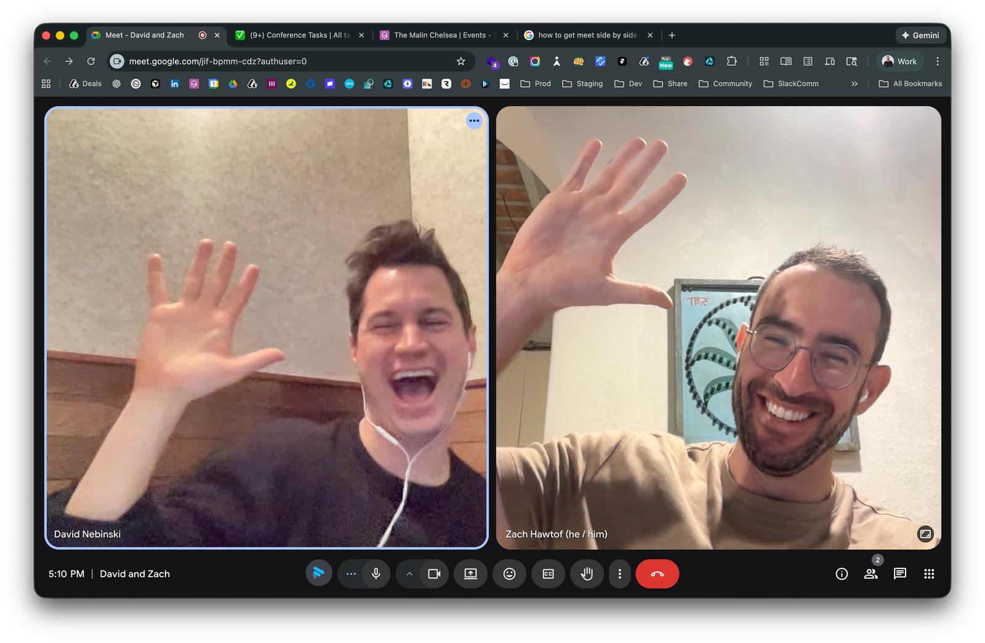Expand hidden bookmarks overflow chevron
Screen dimensions: 985x643
(x=854, y=84)
